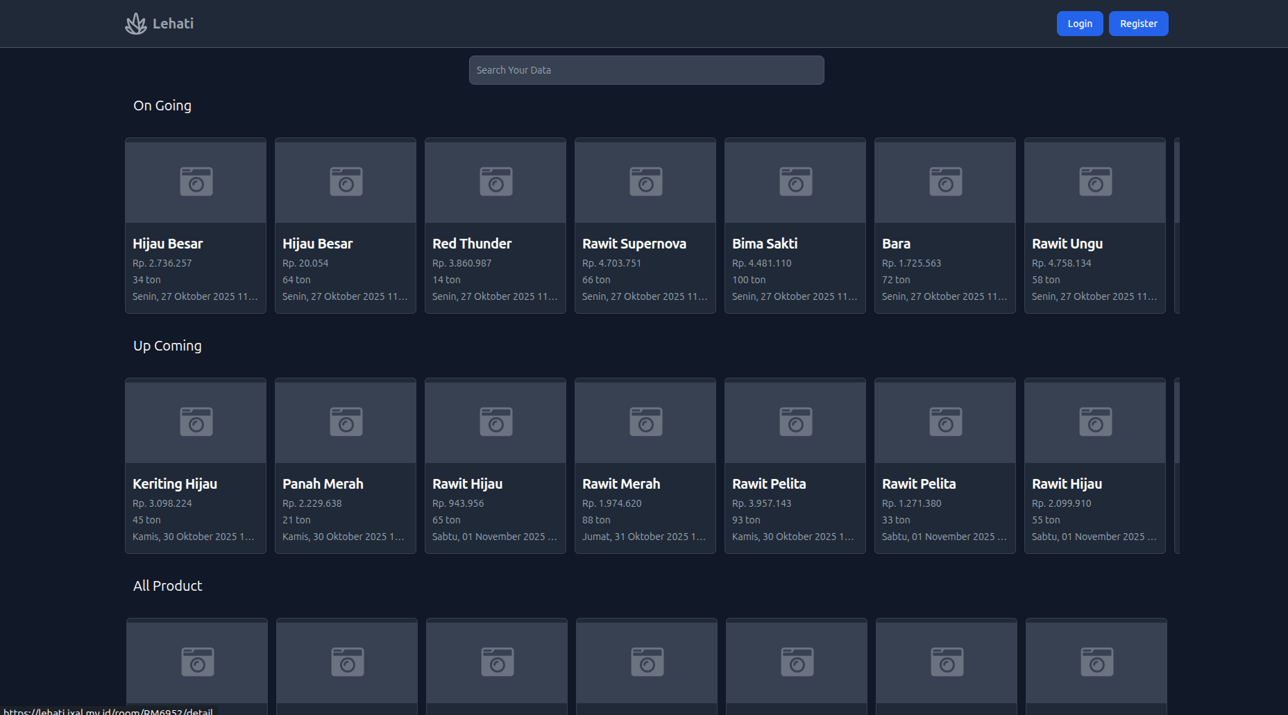Click the Lehati brand name text
This screenshot has height=715, width=1288.
[x=173, y=24]
